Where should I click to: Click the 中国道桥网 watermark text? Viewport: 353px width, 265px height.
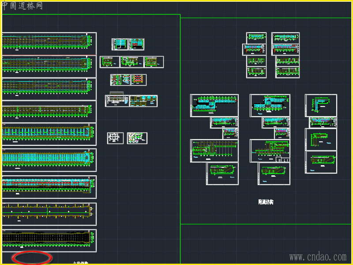(22, 6)
